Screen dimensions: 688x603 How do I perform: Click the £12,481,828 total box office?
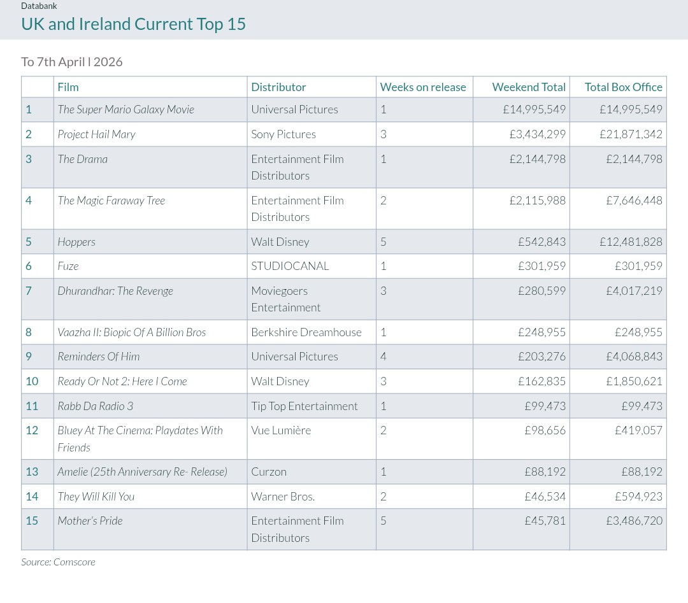tap(631, 242)
